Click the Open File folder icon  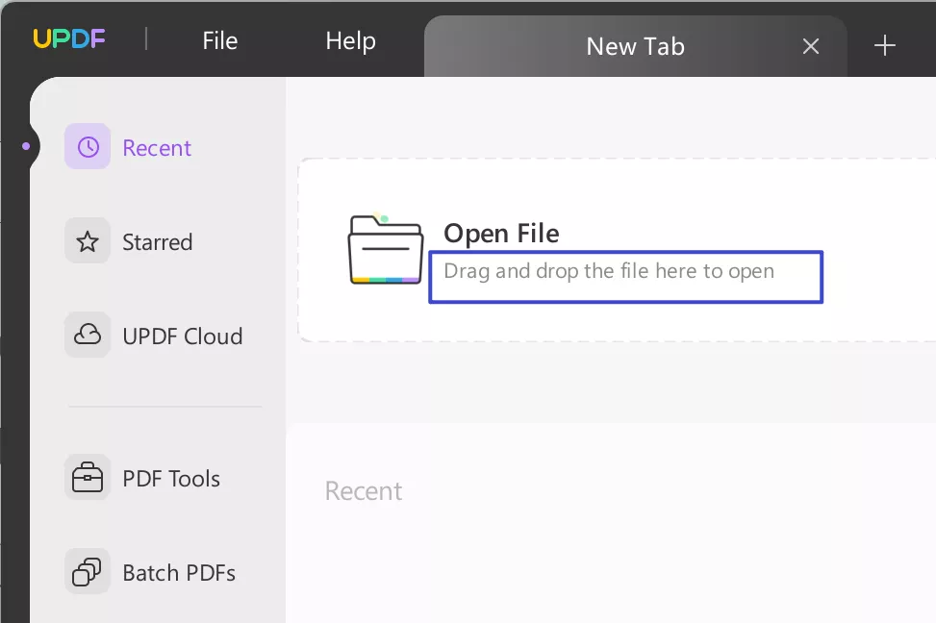(x=386, y=249)
